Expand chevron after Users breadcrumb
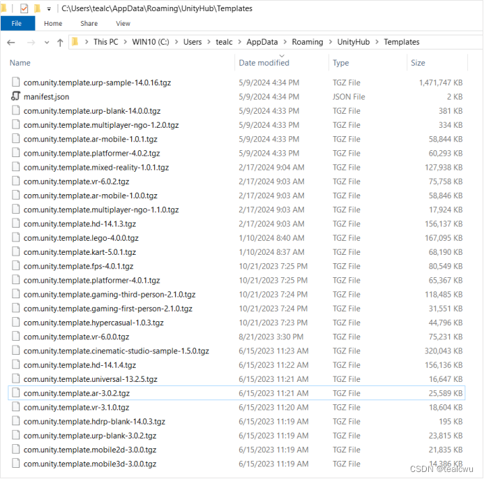The image size is (484, 479). 209,42
